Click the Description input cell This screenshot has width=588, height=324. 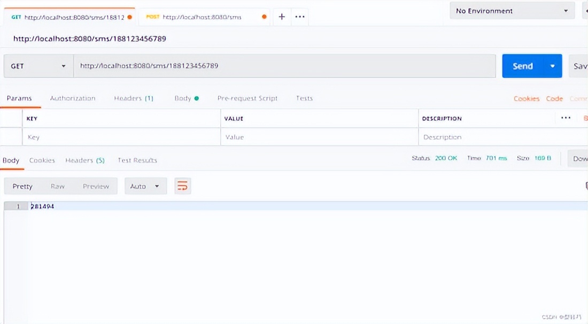pyautogui.click(x=503, y=137)
